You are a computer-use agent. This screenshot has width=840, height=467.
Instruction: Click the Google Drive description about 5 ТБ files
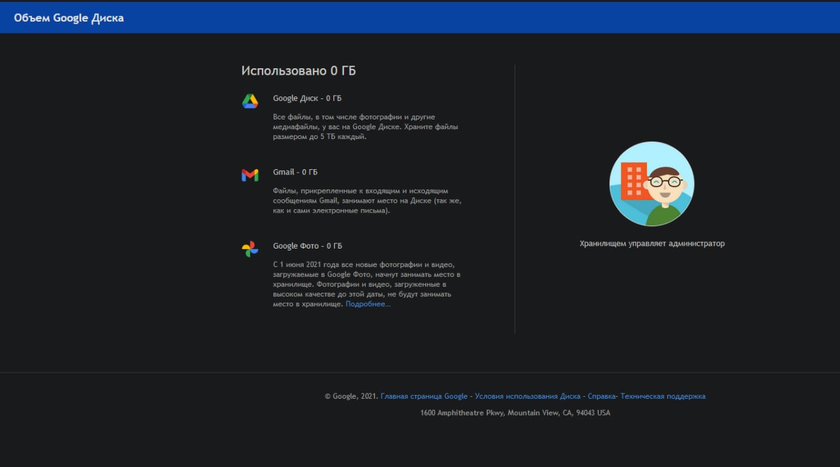pyautogui.click(x=366, y=127)
